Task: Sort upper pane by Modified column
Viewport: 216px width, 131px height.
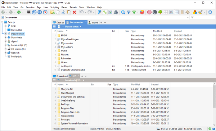Action: pyautogui.click(x=157, y=31)
